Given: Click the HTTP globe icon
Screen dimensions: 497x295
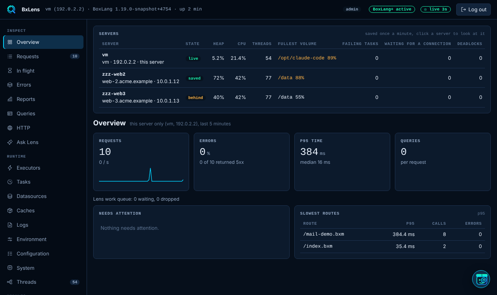Looking at the screenshot, I should (x=10, y=128).
